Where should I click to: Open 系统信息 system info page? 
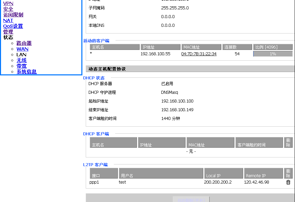click(x=26, y=72)
